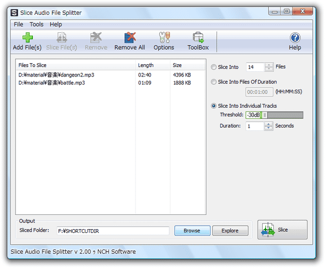Select Slice Into Files Of Duration option
325x268 pixels.
pyautogui.click(x=213, y=82)
